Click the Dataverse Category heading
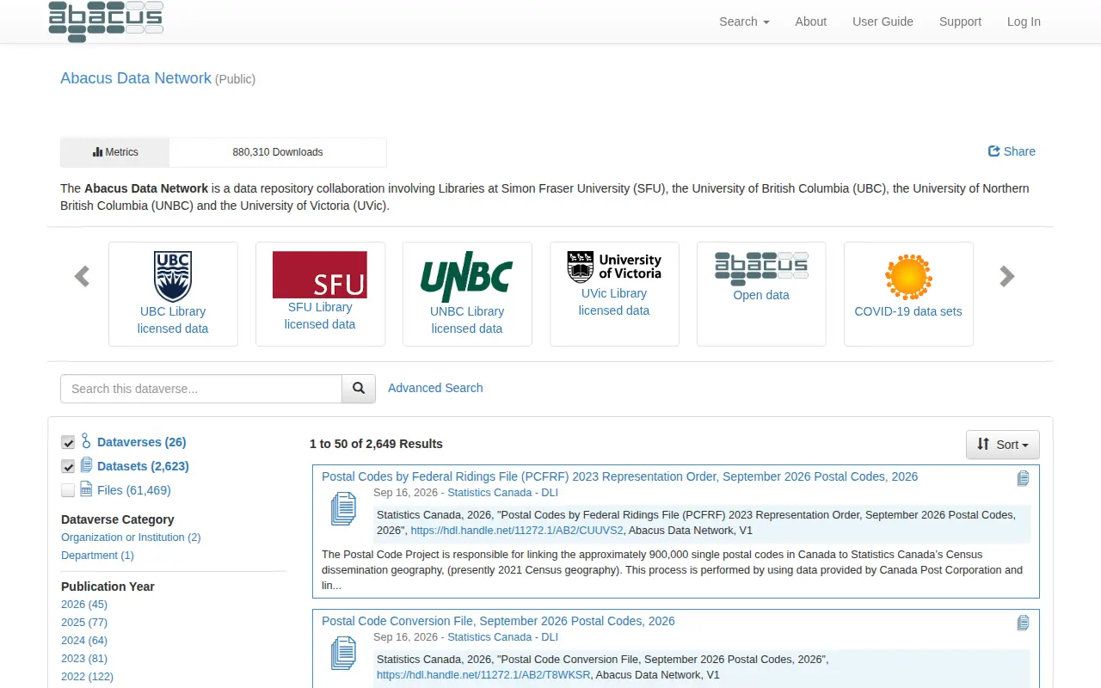Viewport: 1101px width, 688px height. click(x=118, y=519)
